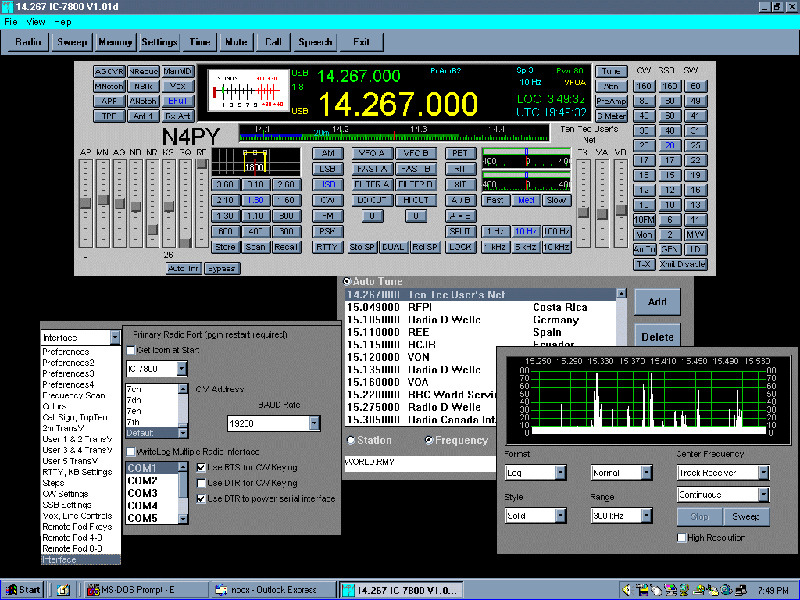Expand the dropdown showing Continuous
Image resolution: width=800 pixels, height=600 pixels.
click(763, 495)
